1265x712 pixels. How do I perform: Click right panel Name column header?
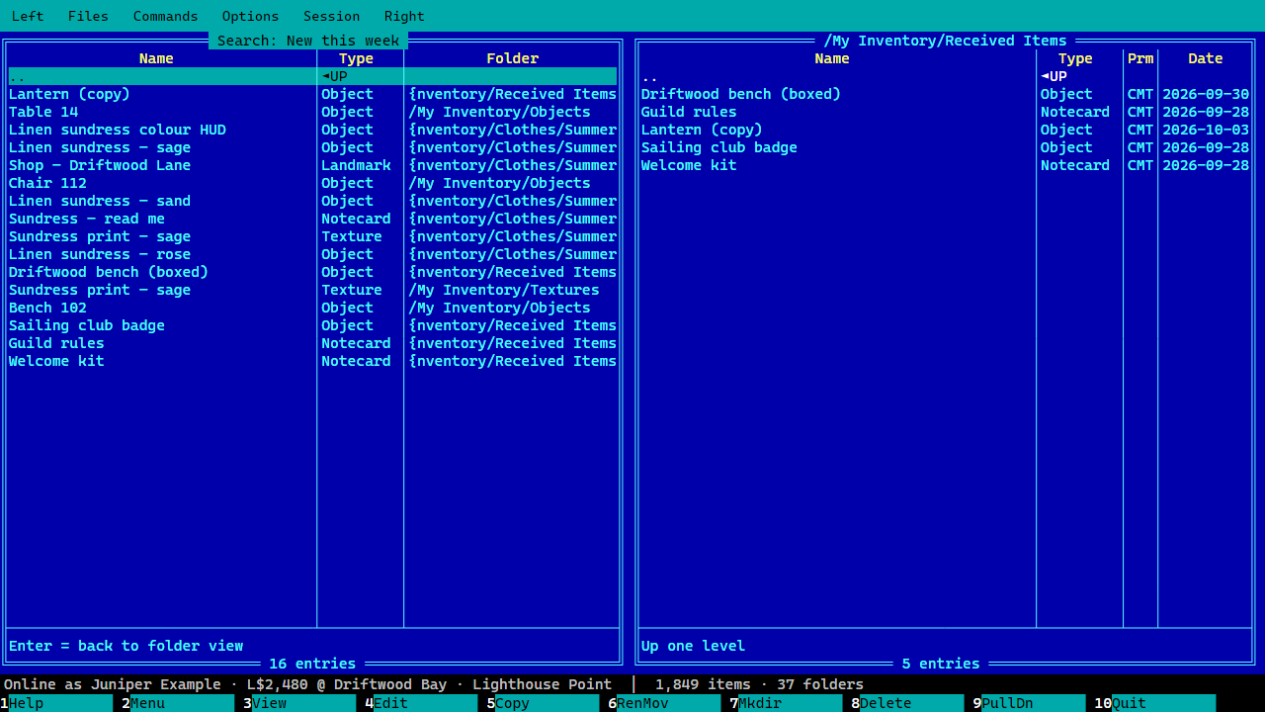pos(832,58)
